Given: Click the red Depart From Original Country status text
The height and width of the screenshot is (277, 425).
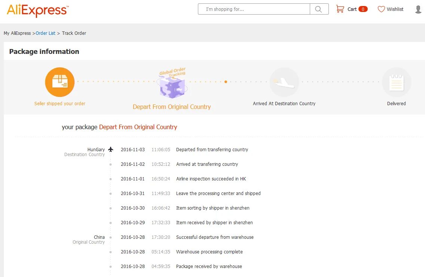Looking at the screenshot, I should click(138, 127).
